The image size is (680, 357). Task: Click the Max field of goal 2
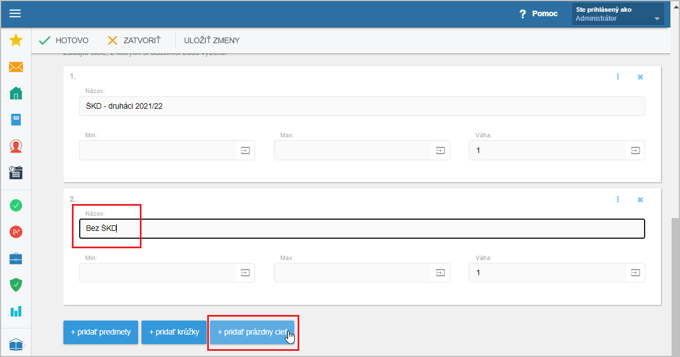(353, 273)
